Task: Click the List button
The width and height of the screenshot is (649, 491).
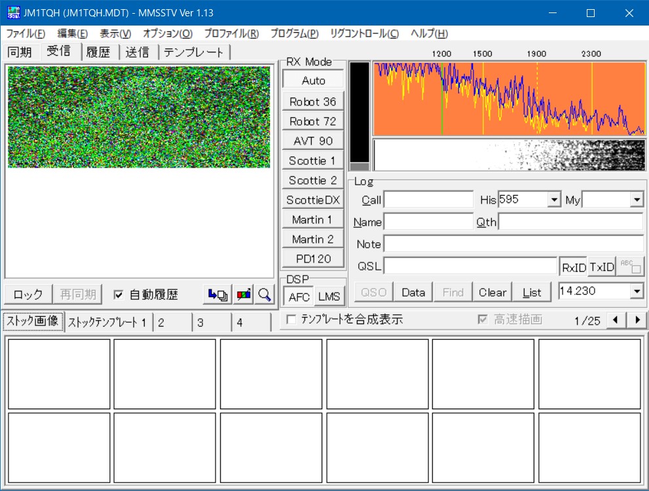Action: pyautogui.click(x=532, y=293)
